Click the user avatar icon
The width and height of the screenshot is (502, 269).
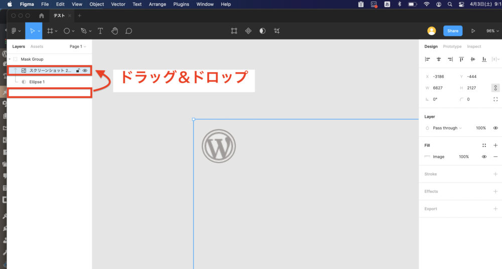click(x=432, y=31)
